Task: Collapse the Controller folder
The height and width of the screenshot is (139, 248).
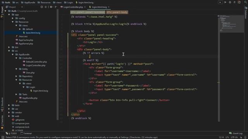Action: [16, 58]
